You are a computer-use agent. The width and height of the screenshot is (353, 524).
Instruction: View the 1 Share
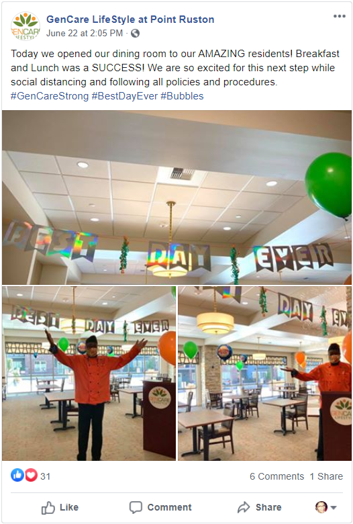point(326,476)
